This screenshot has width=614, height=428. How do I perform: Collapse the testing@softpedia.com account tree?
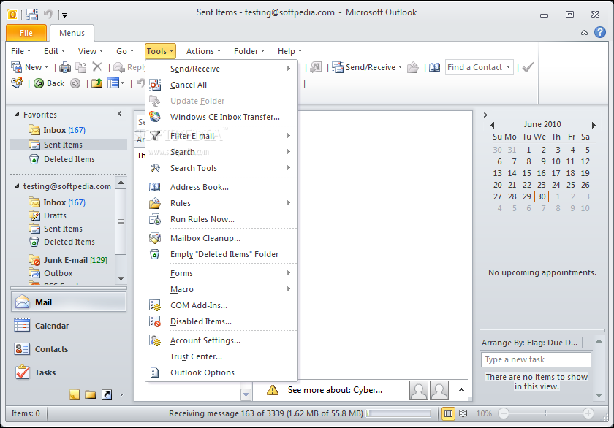(x=17, y=186)
